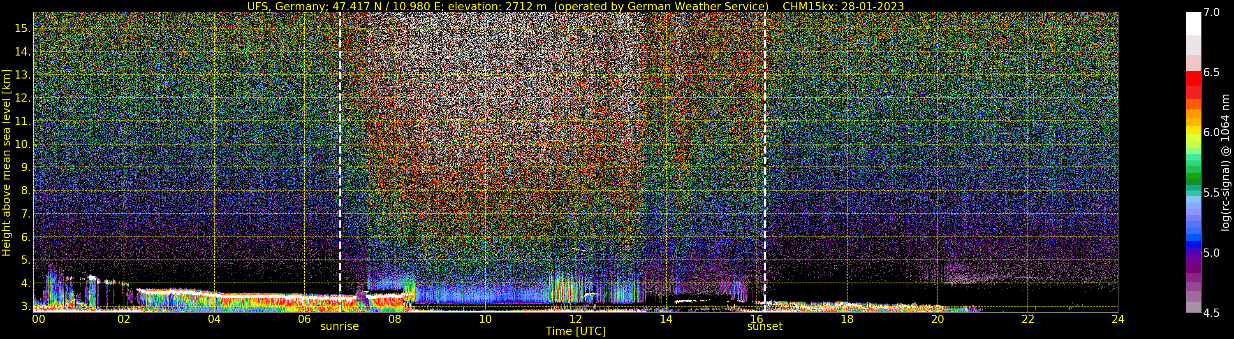Click height axis tick '11.'
The width and height of the screenshot is (1234, 339).
pos(22,121)
